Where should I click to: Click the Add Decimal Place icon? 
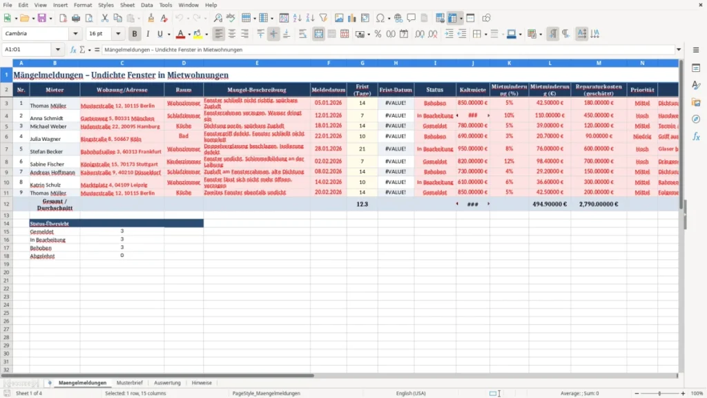coord(419,34)
